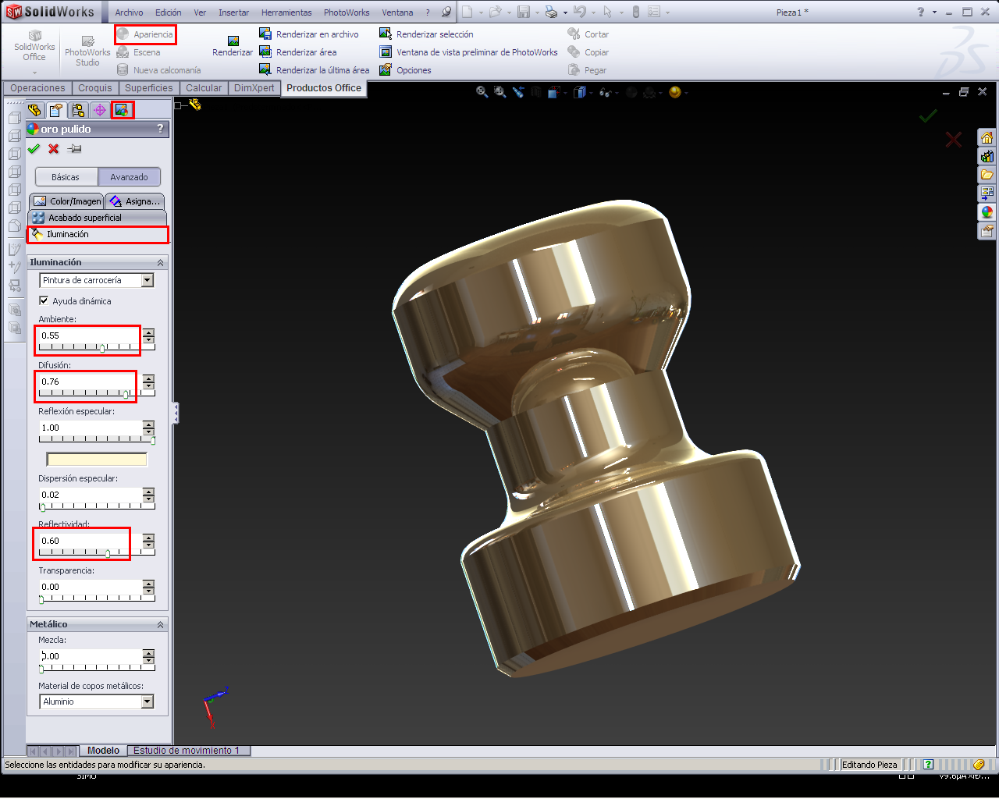Click the specular color swatch
The width and height of the screenshot is (999, 799).
(x=97, y=460)
